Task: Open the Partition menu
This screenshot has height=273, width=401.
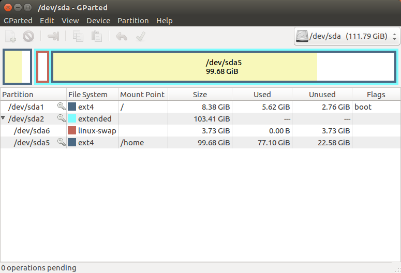Action: (133, 21)
